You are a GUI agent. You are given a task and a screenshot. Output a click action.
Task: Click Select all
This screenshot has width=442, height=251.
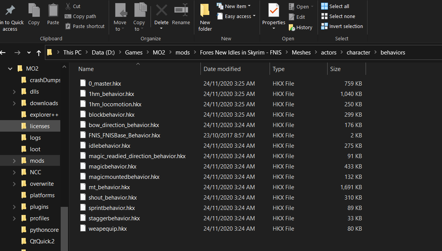click(x=335, y=6)
